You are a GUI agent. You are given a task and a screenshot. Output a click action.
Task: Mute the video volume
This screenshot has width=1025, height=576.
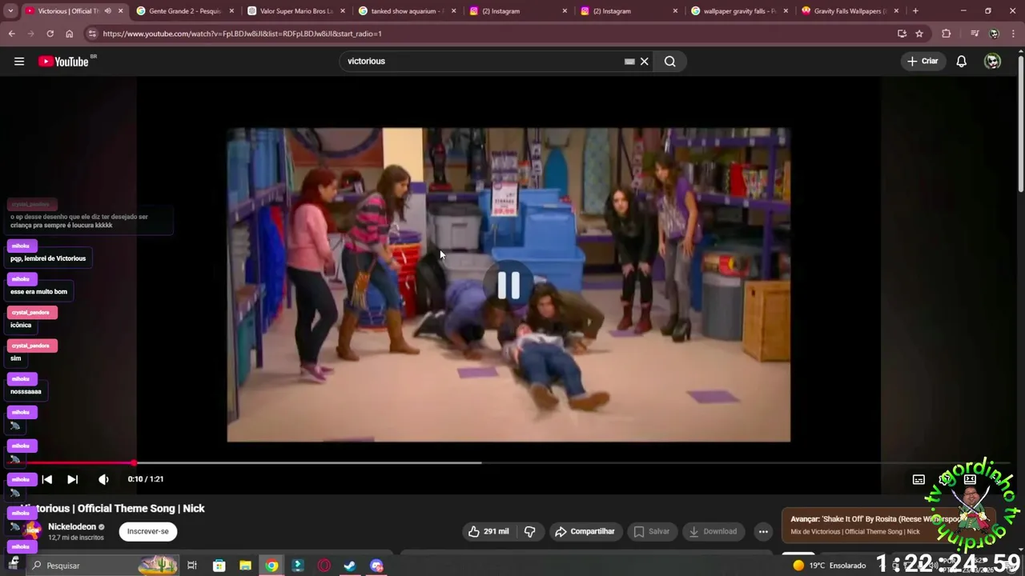tap(103, 479)
